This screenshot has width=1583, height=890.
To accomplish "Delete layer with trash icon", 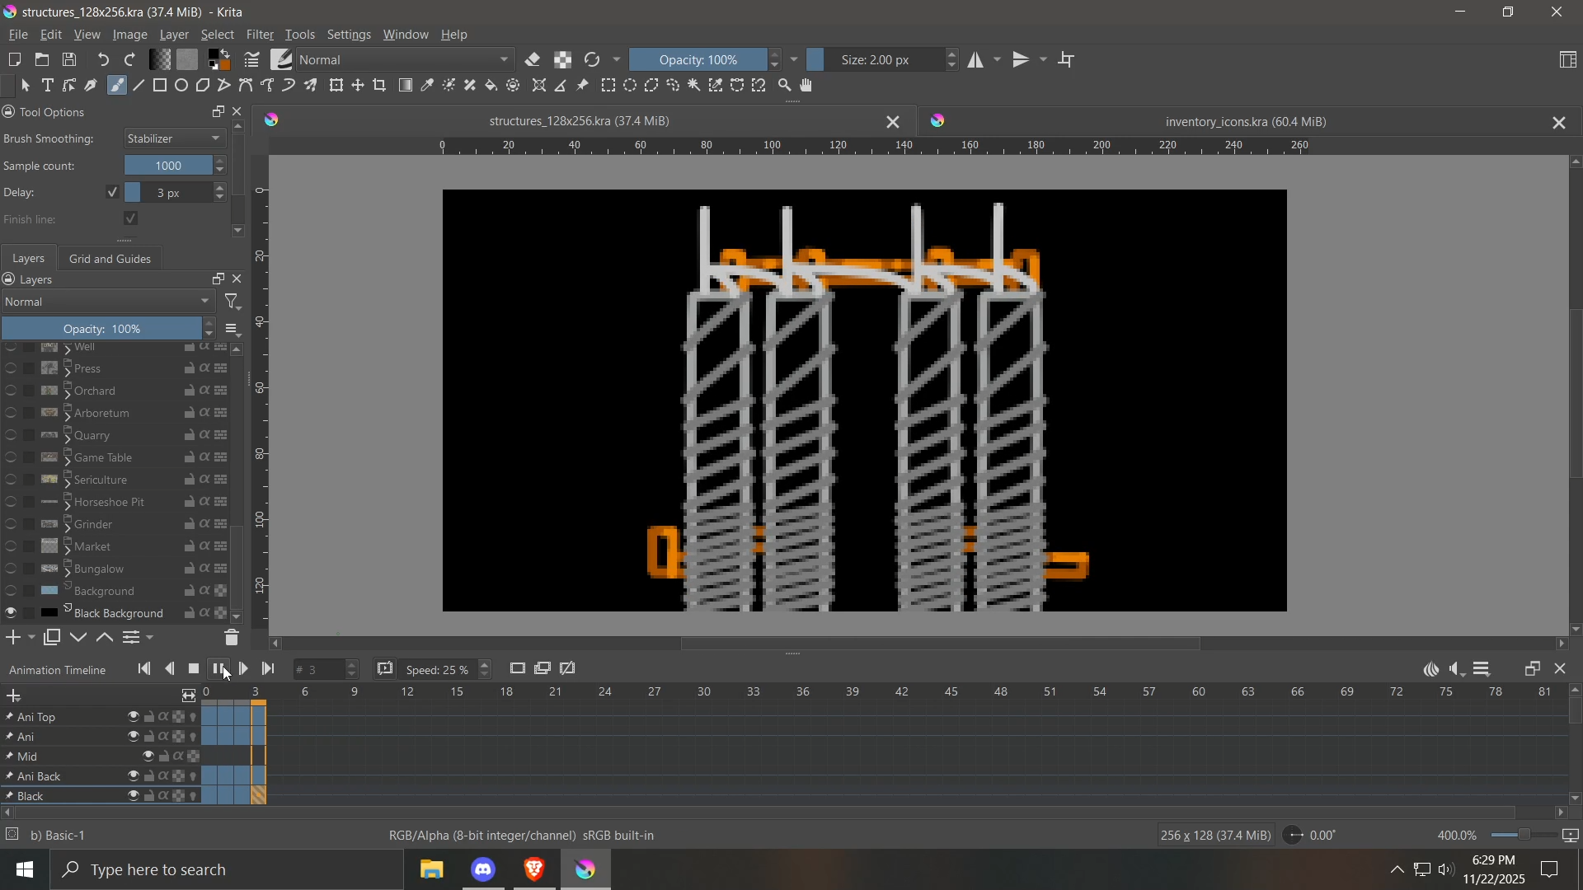I will coord(232,639).
